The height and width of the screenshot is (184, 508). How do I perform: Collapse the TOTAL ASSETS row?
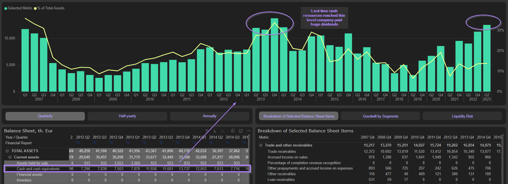7,151
